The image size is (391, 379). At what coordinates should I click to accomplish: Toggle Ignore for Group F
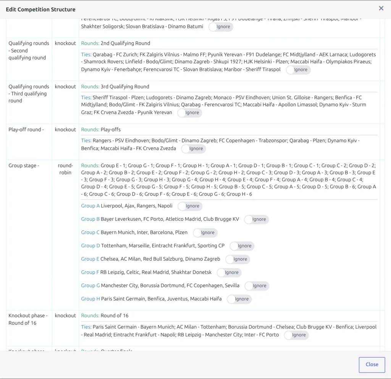229,273
